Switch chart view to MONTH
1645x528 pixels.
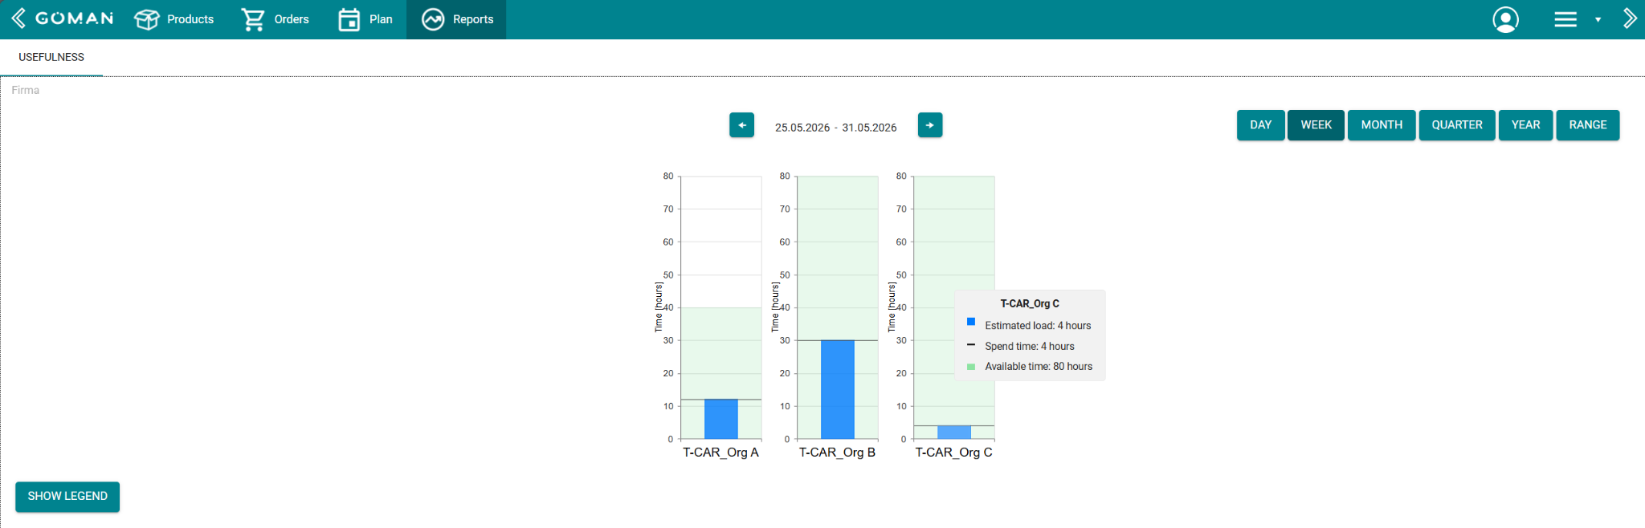(1382, 125)
